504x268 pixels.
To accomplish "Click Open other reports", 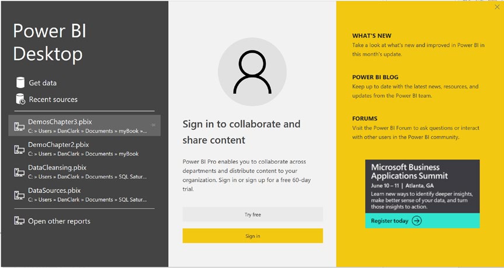I will click(x=59, y=221).
